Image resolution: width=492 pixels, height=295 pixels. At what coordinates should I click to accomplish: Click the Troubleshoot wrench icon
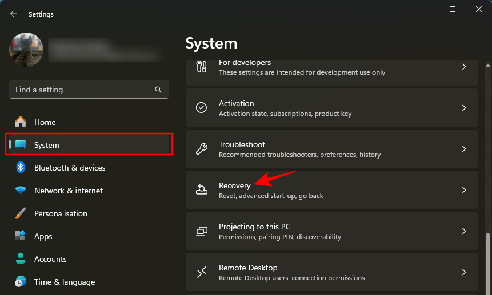[x=202, y=149]
